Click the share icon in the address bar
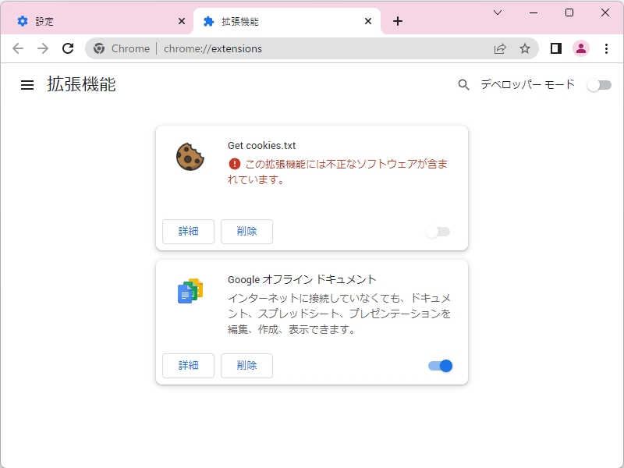624x468 pixels. tap(499, 48)
